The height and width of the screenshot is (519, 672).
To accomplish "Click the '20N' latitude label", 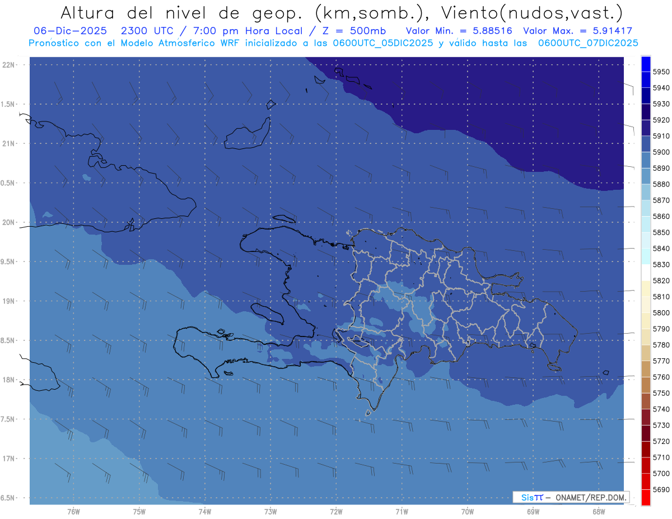I will (8, 223).
